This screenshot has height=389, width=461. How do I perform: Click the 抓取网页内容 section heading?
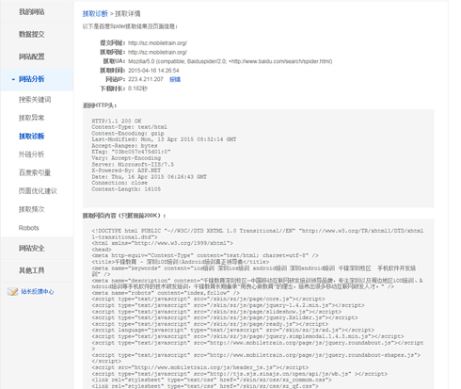point(124,216)
